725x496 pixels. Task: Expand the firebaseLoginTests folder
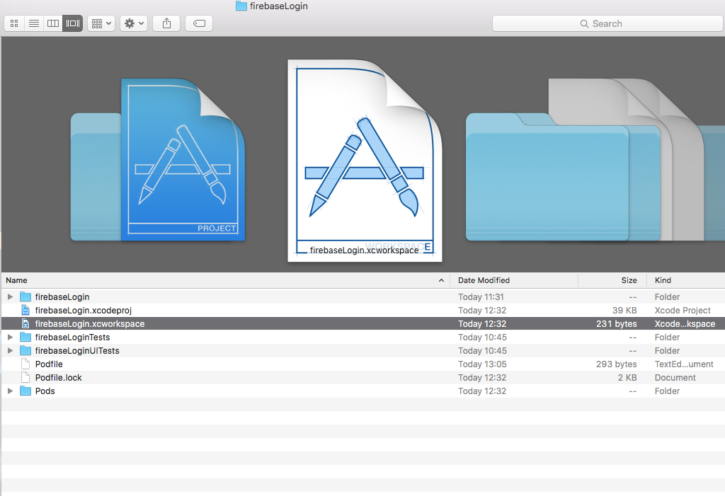pyautogui.click(x=10, y=337)
